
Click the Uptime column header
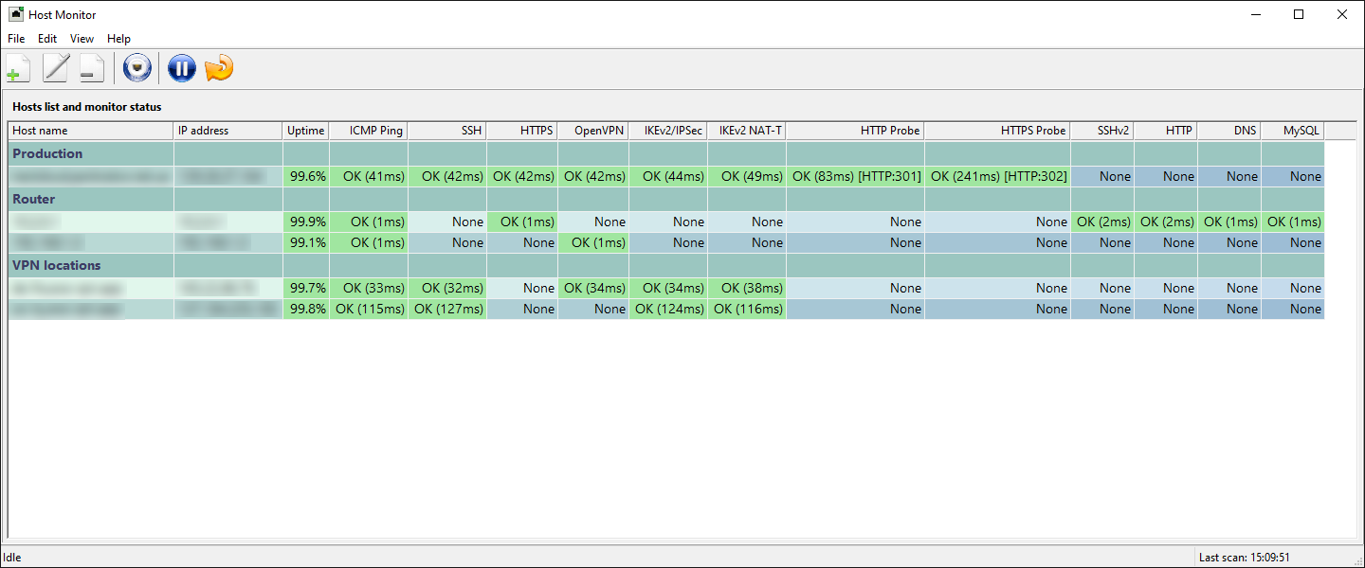[306, 131]
